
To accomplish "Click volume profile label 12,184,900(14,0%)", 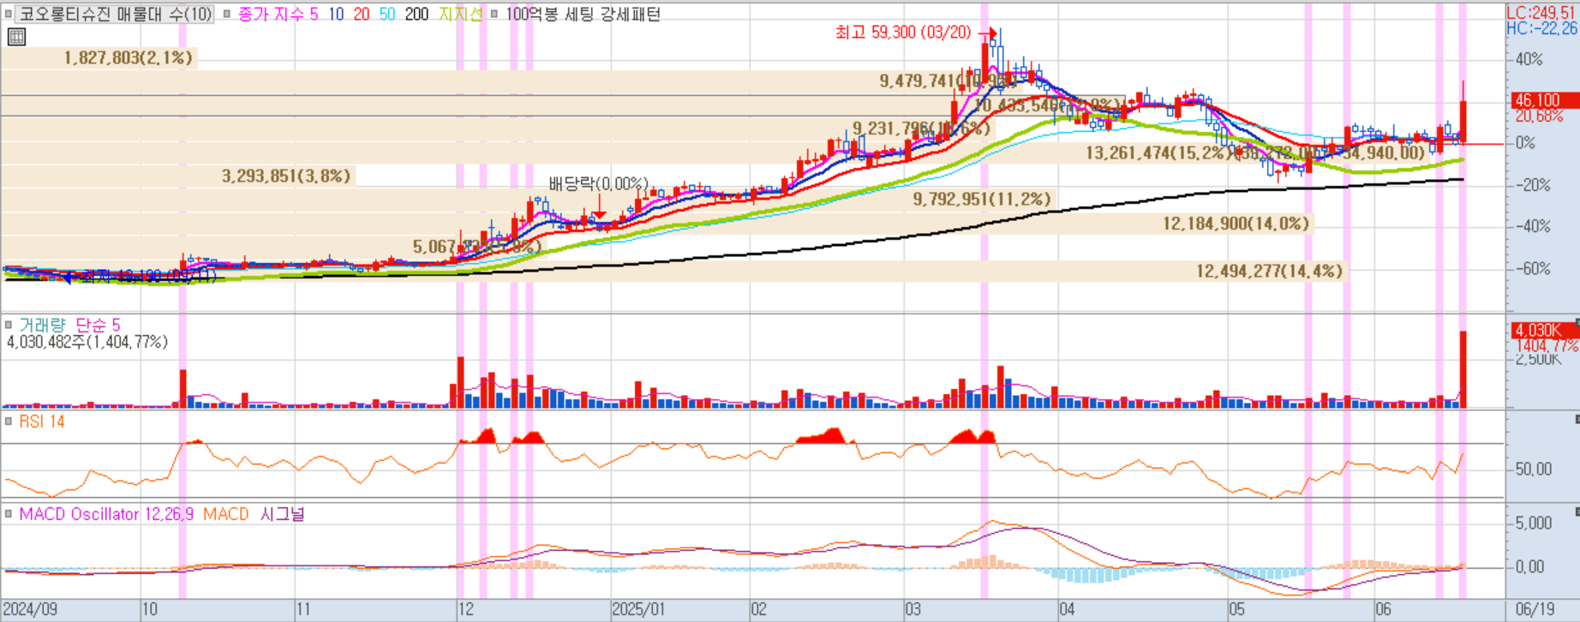I will point(1236,224).
